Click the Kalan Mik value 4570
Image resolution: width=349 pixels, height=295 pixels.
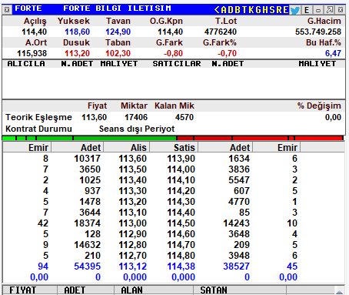pos(184,117)
